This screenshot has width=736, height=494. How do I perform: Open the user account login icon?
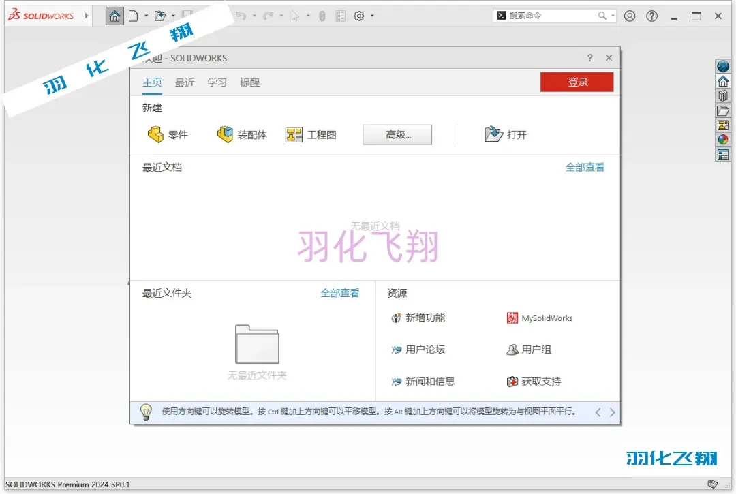pyautogui.click(x=630, y=16)
